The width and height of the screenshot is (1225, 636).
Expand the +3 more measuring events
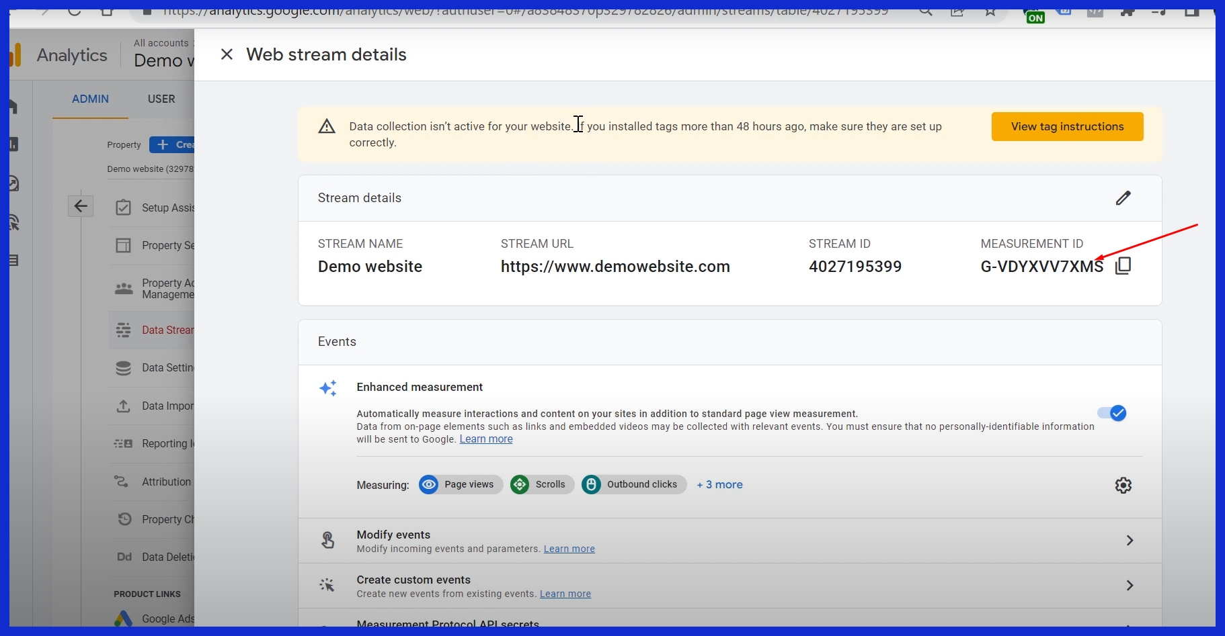point(719,484)
